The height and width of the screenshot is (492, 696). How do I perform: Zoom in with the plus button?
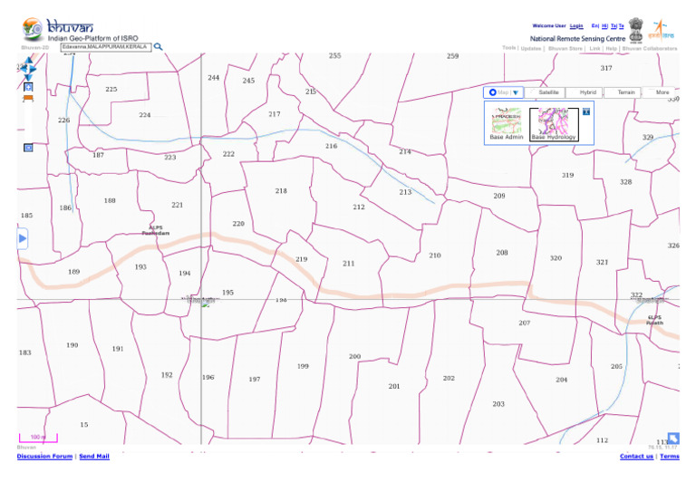(x=28, y=87)
